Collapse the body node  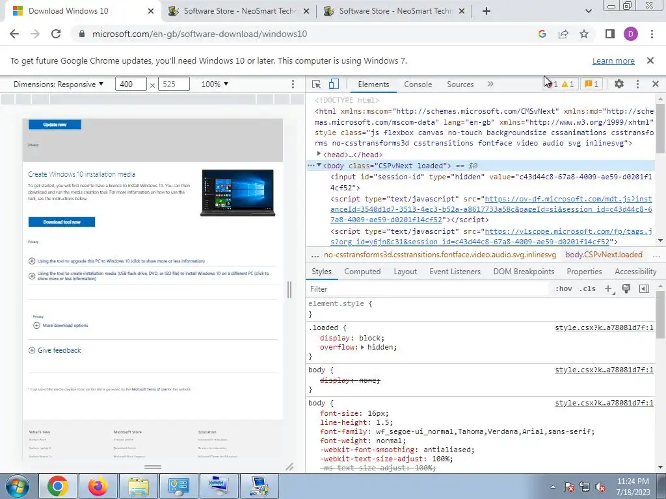(319, 165)
